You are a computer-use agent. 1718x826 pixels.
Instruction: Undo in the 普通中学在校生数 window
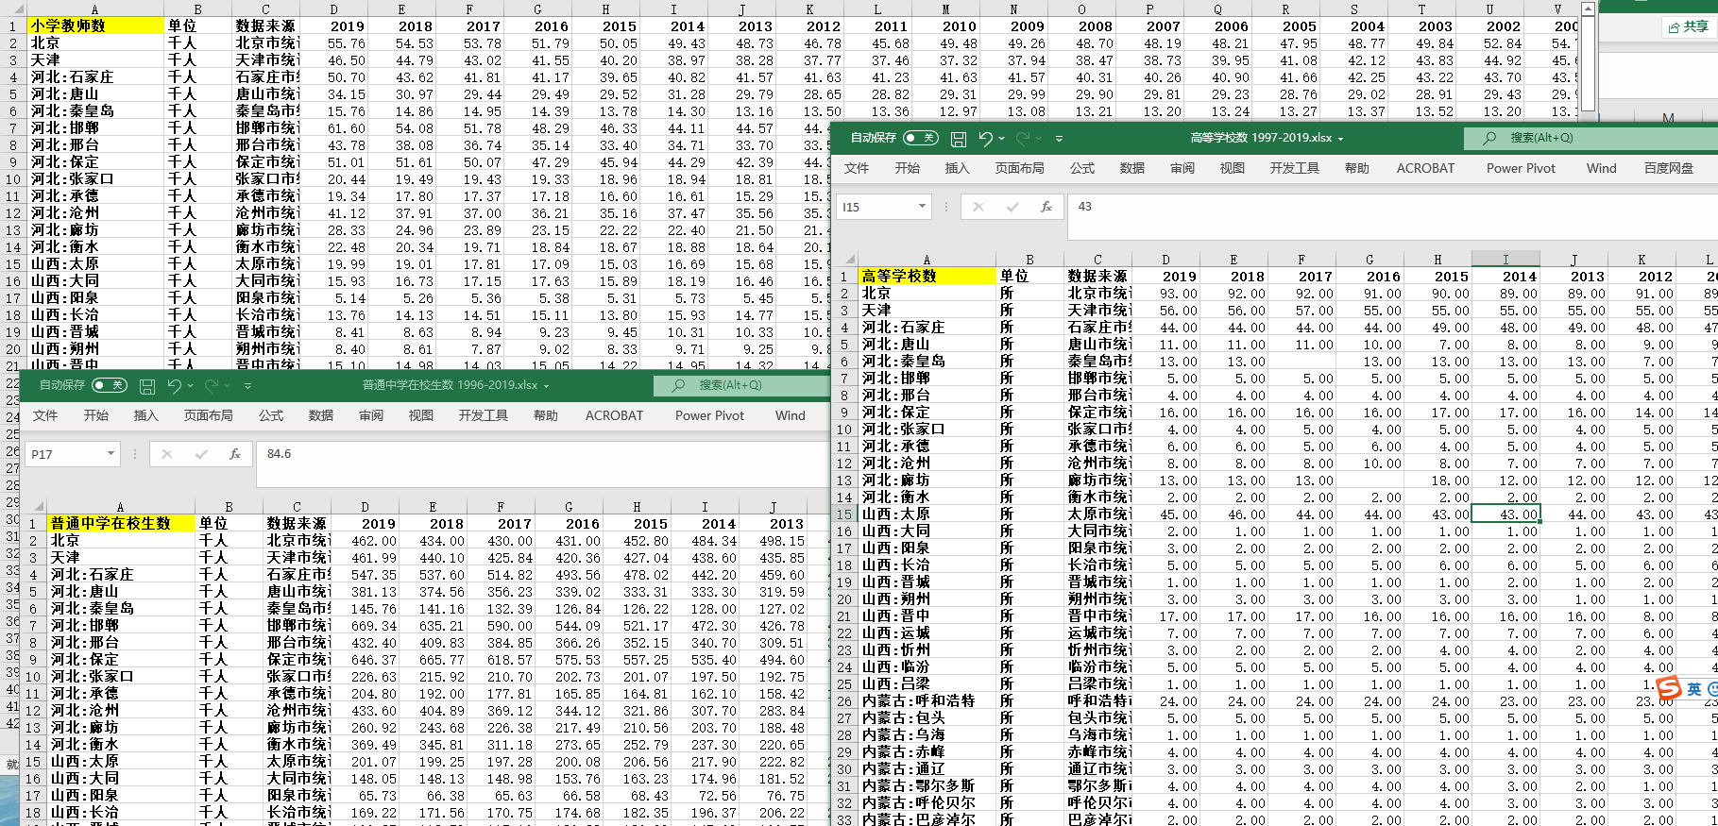coord(174,386)
